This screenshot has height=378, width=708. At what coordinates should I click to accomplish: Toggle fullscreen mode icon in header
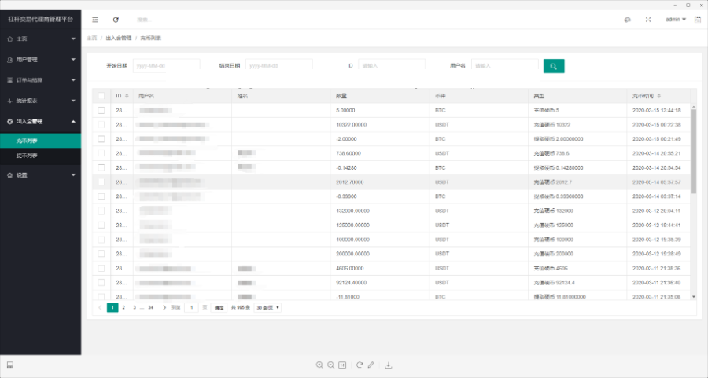[x=648, y=19]
